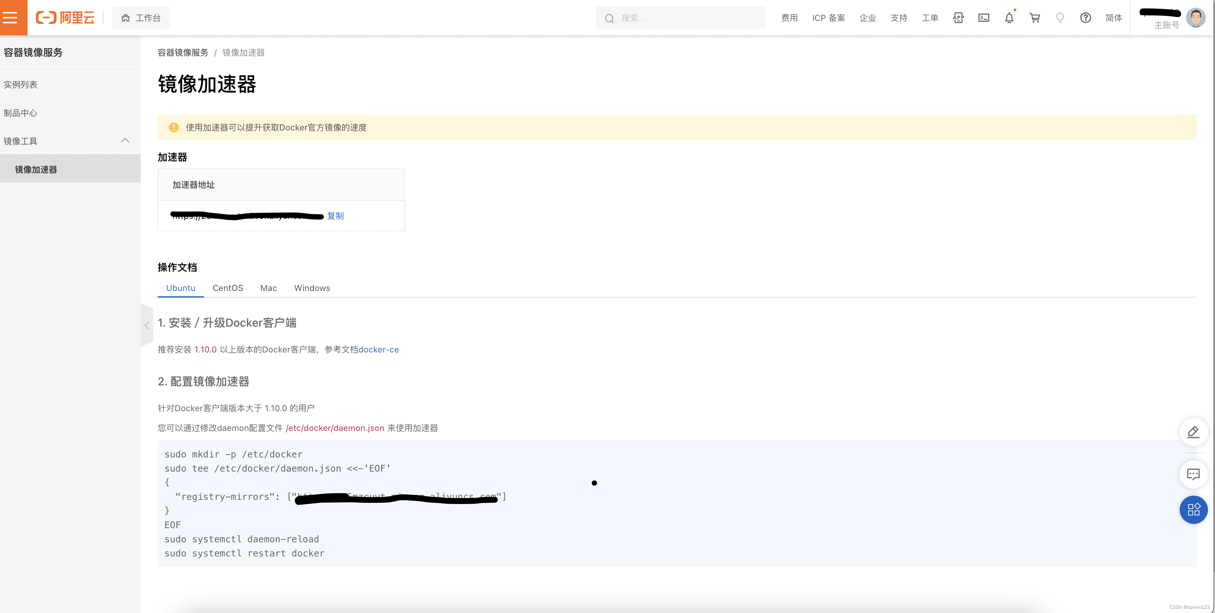Switch to the Mac tab
1215x613 pixels.
(268, 288)
